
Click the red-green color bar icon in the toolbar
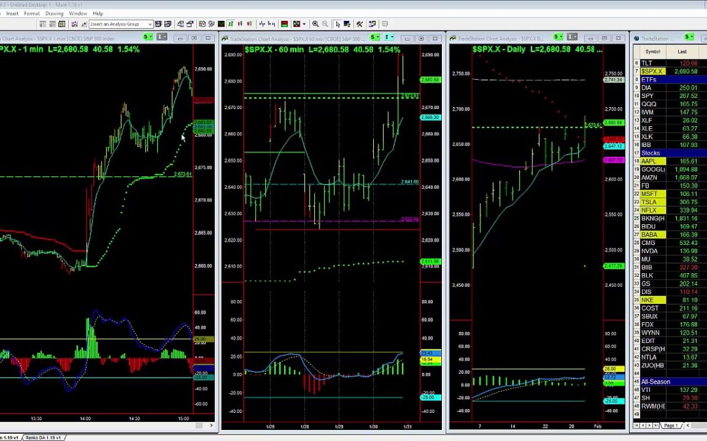(283, 24)
